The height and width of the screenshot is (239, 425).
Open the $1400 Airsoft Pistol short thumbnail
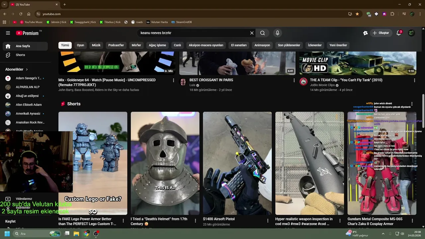click(237, 163)
